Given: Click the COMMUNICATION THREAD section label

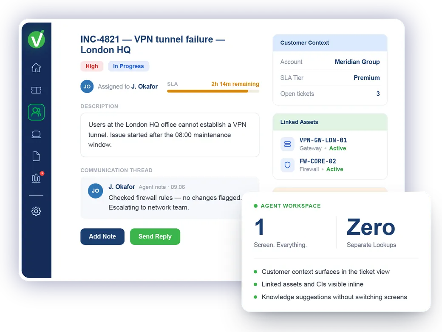Looking at the screenshot, I should (x=116, y=170).
